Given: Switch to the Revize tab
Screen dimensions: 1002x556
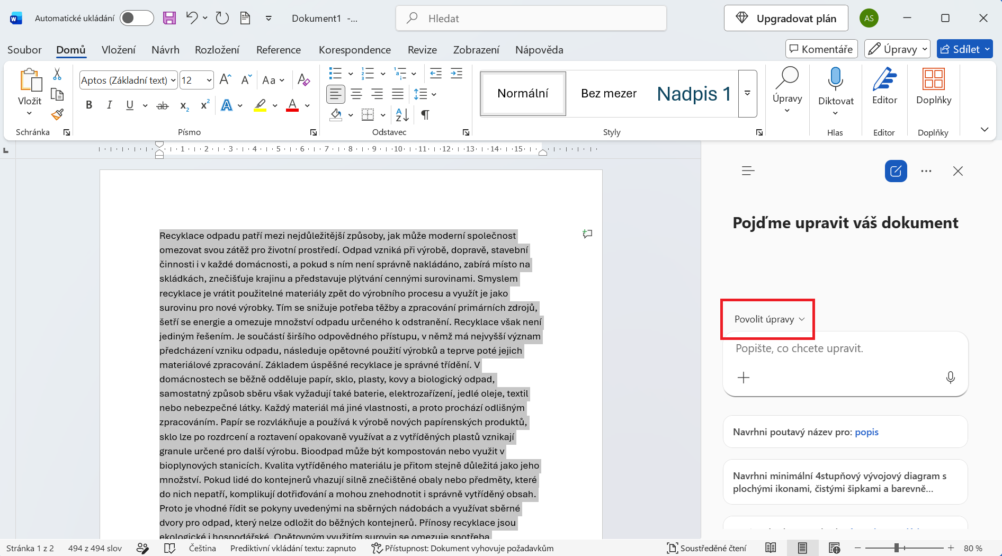Looking at the screenshot, I should [422, 50].
